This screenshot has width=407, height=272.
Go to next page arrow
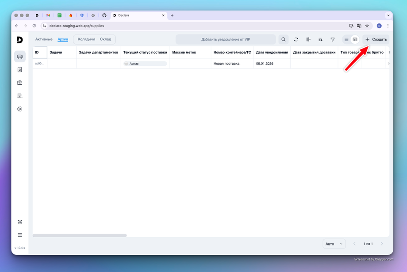381,244
